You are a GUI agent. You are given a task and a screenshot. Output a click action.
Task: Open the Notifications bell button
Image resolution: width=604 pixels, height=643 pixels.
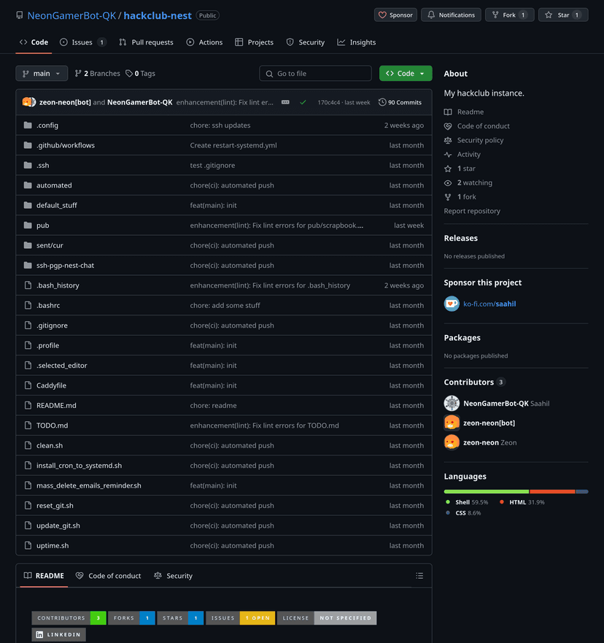(451, 15)
